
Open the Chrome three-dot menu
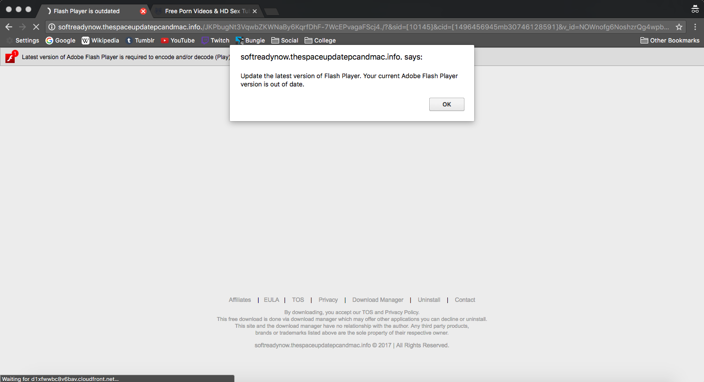pos(695,27)
